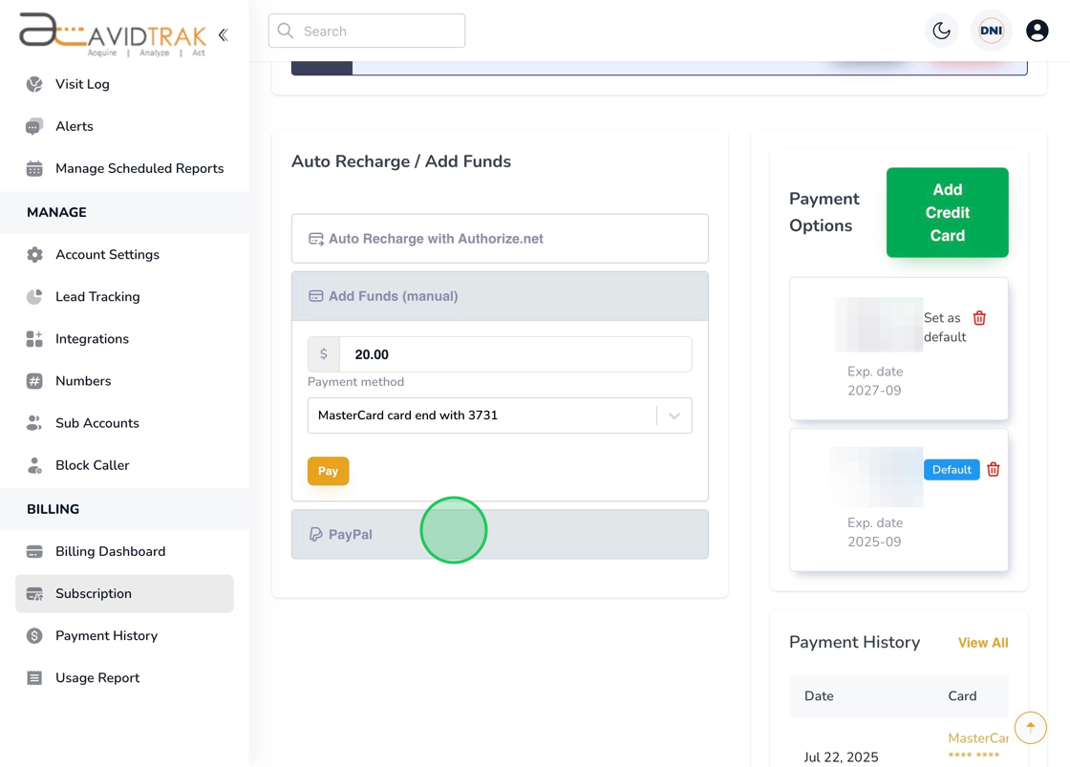Click Add Credit Card button

(x=947, y=212)
